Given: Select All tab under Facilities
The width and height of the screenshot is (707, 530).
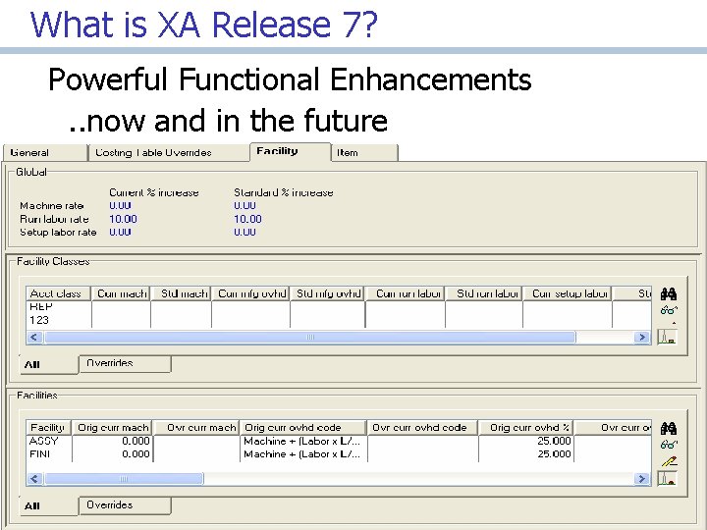Looking at the screenshot, I should click(x=49, y=506).
